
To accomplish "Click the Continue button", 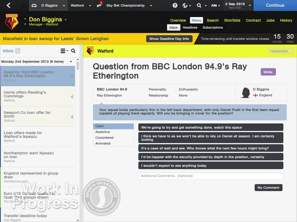I will coord(275,6).
